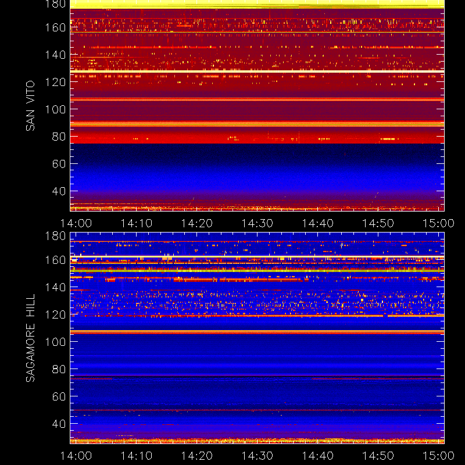Pick the 14:00 time label below San Vito plot
The width and height of the screenshot is (465, 465).
pyautogui.click(x=76, y=223)
